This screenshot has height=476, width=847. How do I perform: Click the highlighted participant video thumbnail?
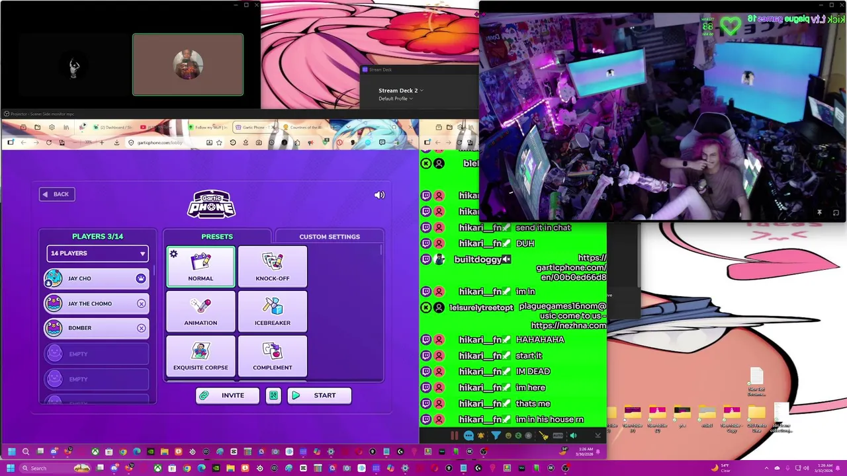pos(188,65)
